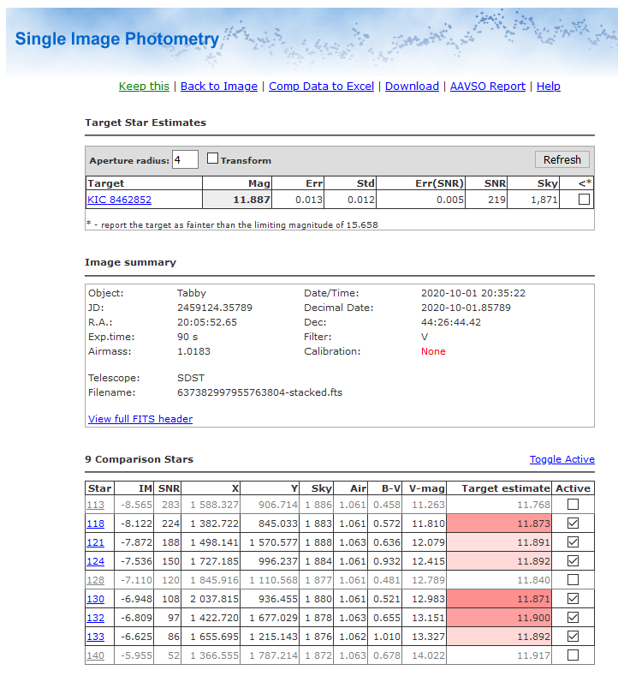Deactivate comparison star 132 checkbox
The height and width of the screenshot is (688, 618).
[573, 618]
